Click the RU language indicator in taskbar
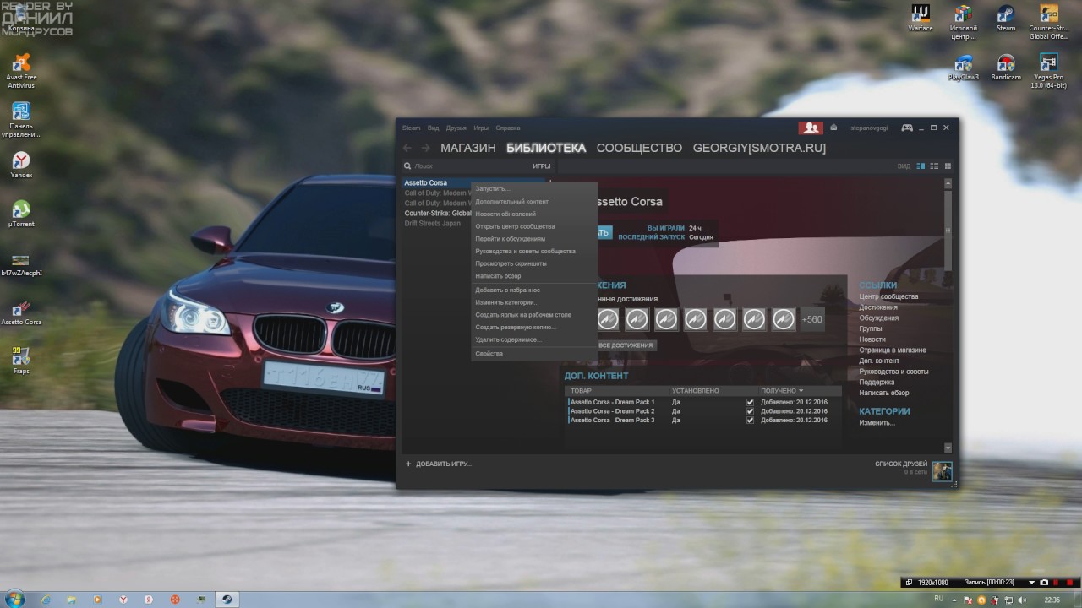Viewport: 1082px width, 608px height. 938,598
